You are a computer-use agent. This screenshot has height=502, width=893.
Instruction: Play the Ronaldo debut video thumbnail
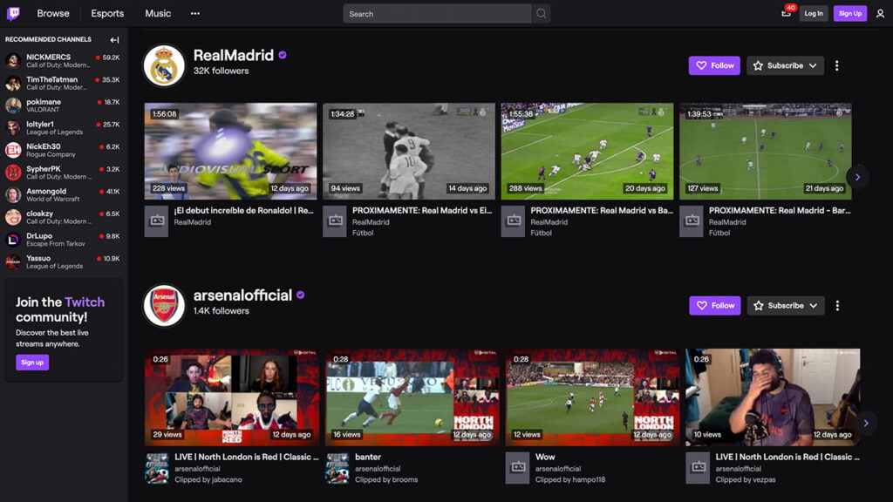[230, 152]
